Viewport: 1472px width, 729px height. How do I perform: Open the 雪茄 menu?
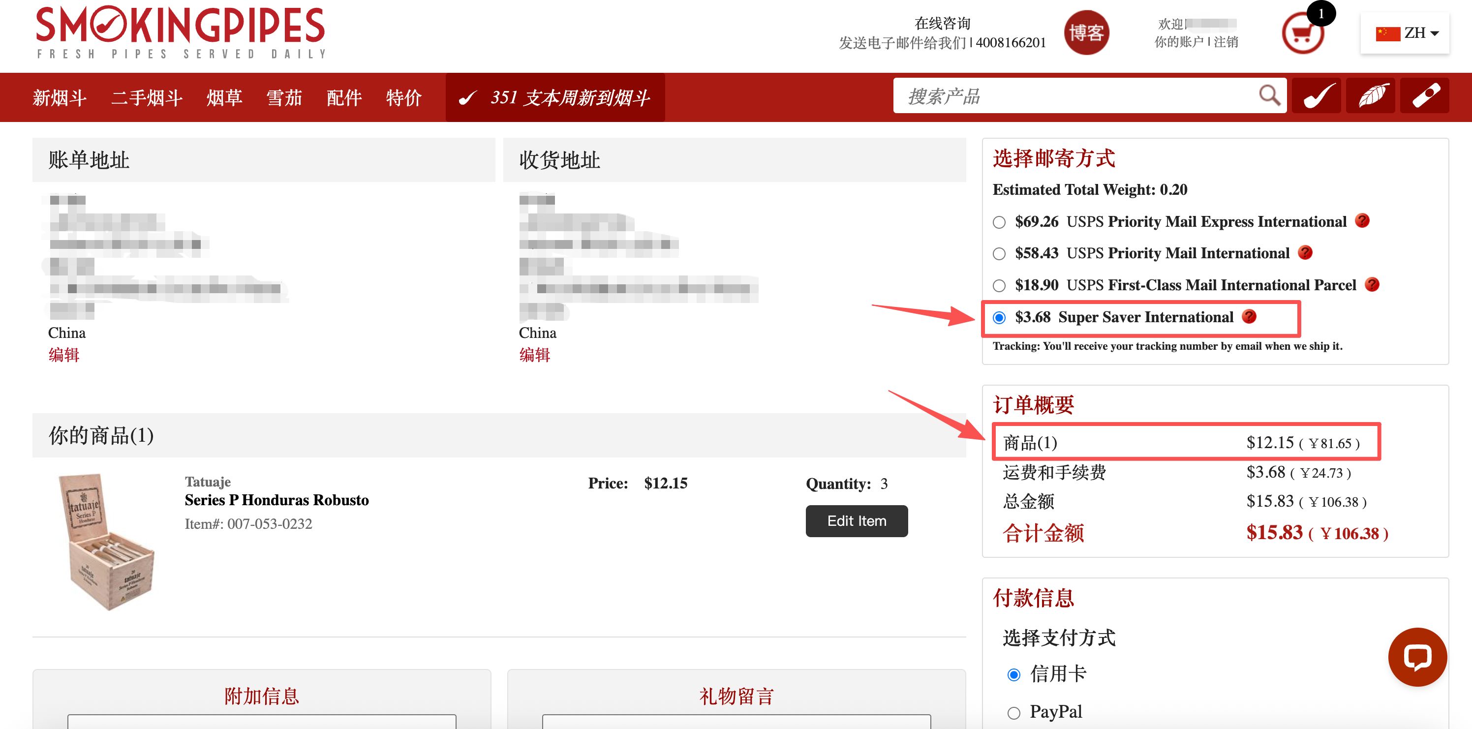[x=284, y=98]
